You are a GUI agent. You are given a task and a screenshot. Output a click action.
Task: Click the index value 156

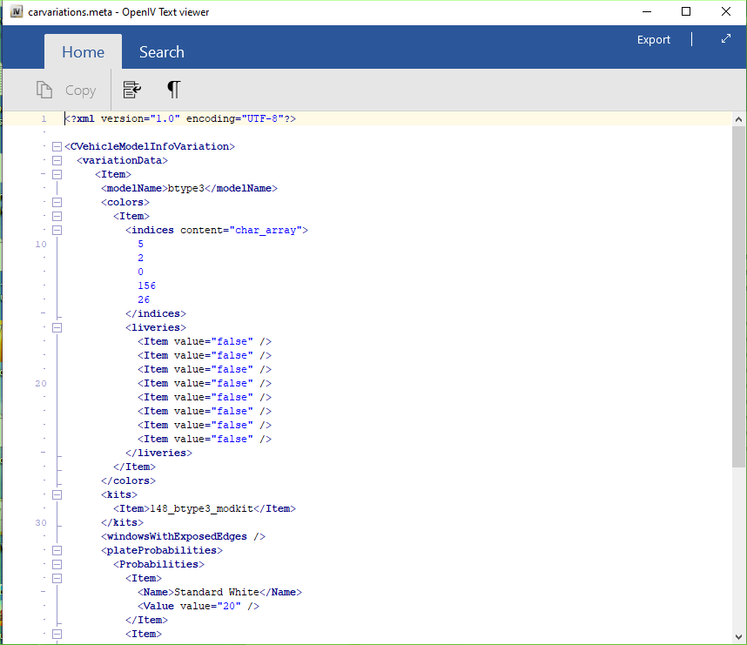[147, 286]
